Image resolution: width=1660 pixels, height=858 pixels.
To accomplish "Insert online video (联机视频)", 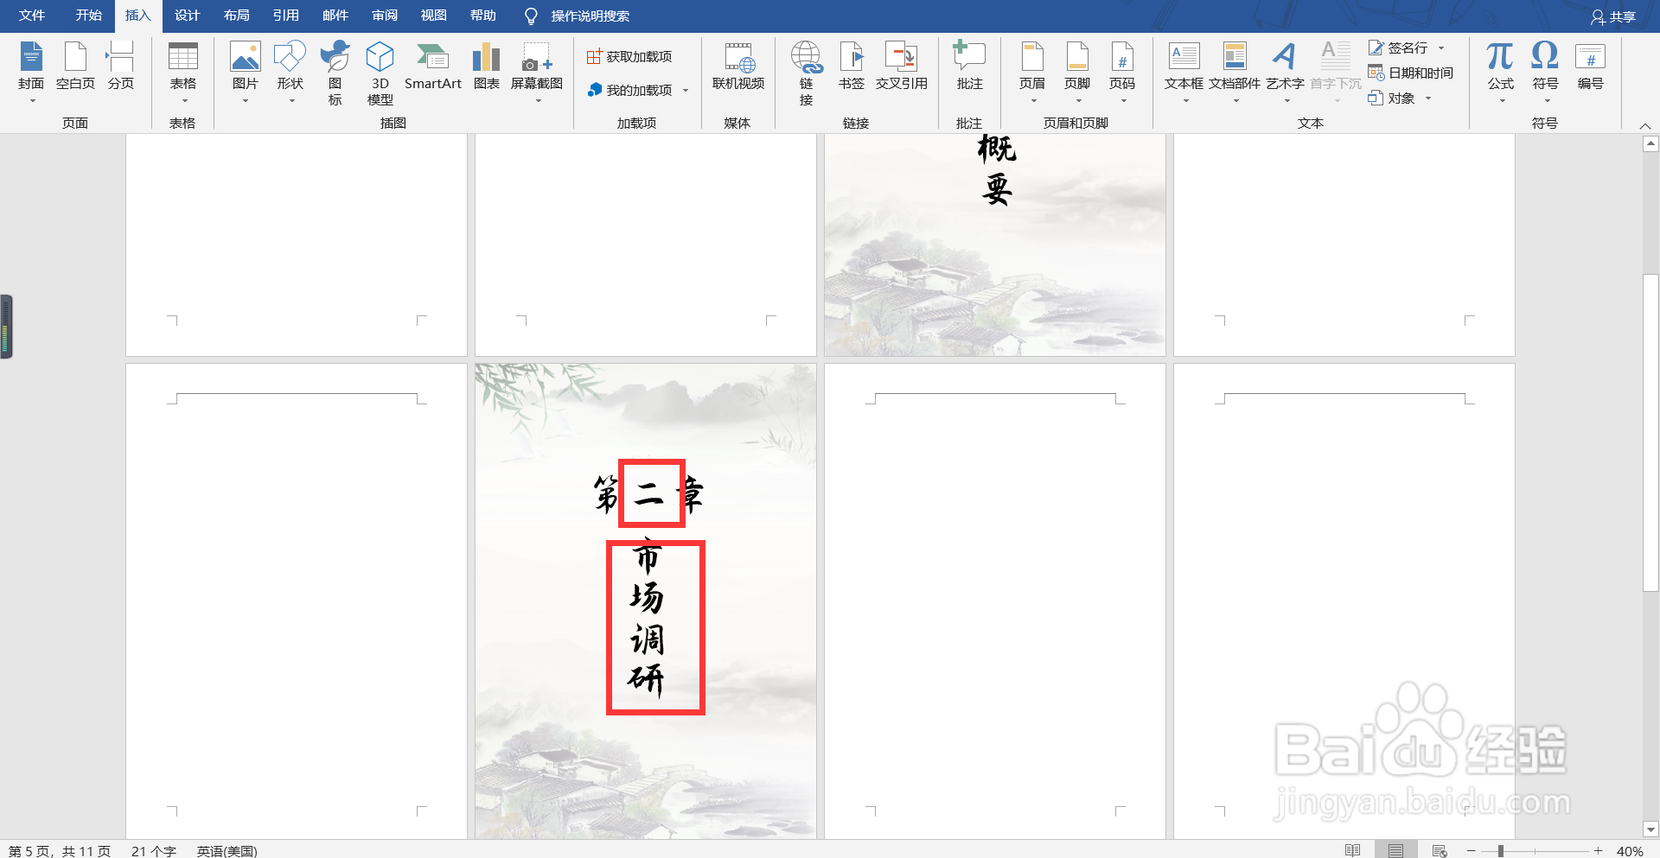I will click(x=738, y=66).
